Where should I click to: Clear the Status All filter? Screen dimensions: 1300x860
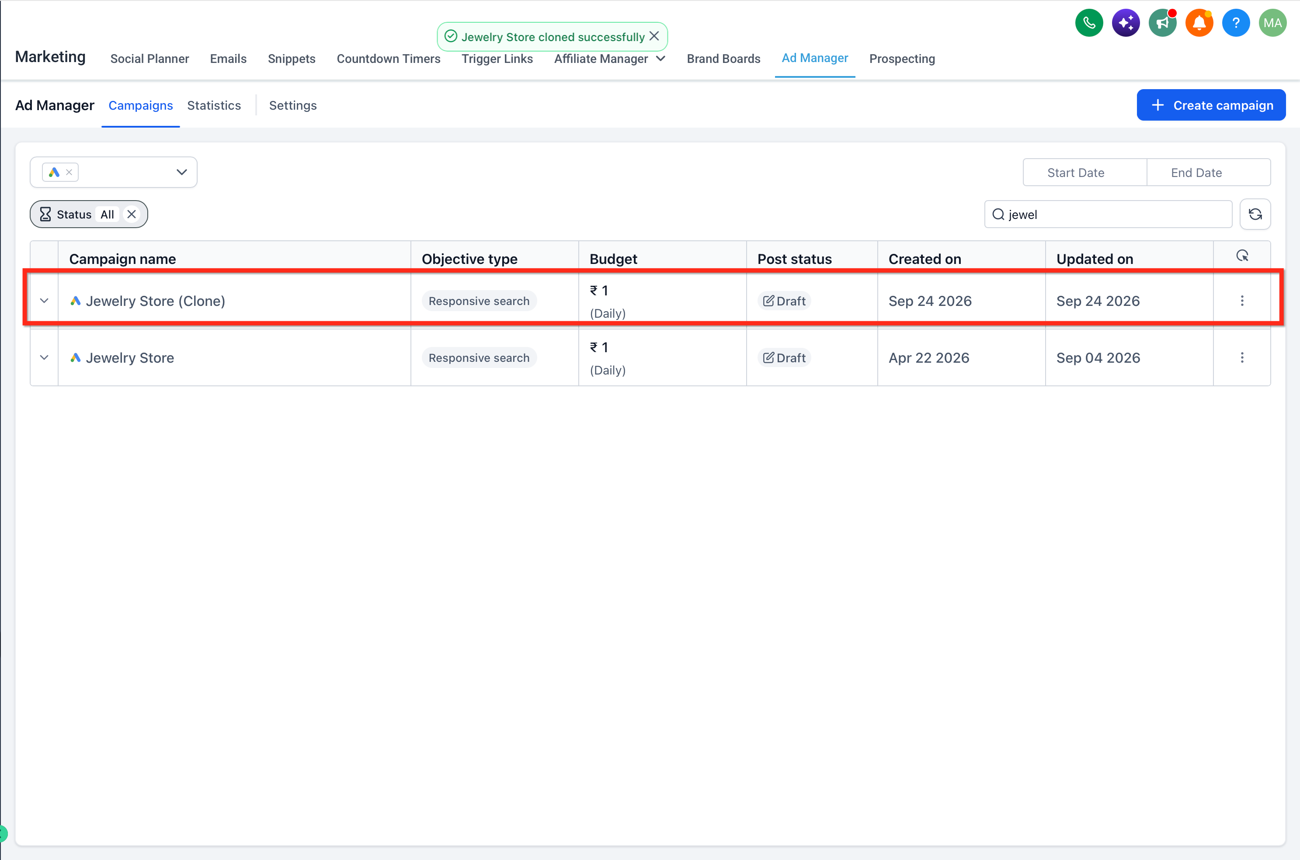132,215
